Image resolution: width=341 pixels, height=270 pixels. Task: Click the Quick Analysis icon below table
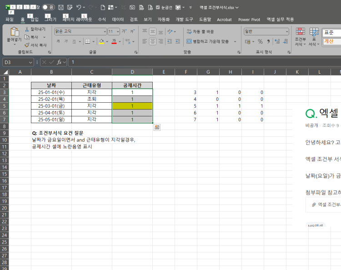pos(157,127)
